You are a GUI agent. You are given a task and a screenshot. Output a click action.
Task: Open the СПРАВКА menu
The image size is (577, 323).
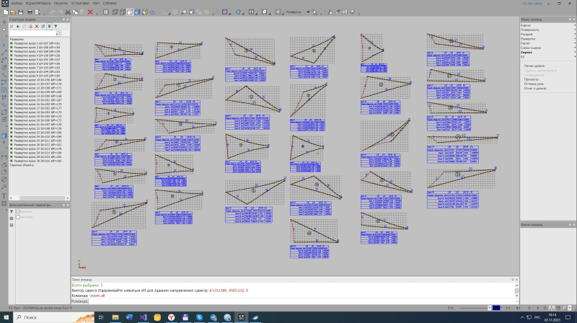click(110, 4)
